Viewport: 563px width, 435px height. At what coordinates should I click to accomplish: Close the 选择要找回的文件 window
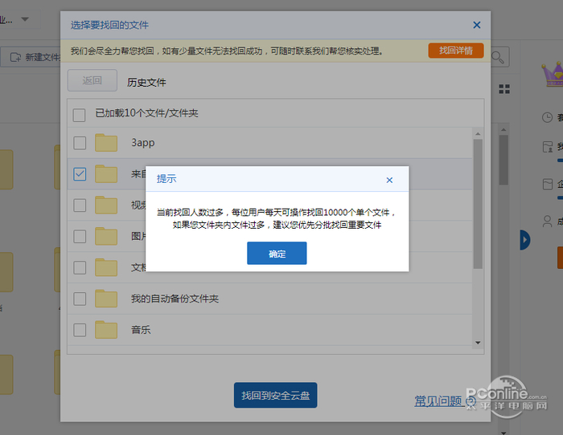[476, 25]
